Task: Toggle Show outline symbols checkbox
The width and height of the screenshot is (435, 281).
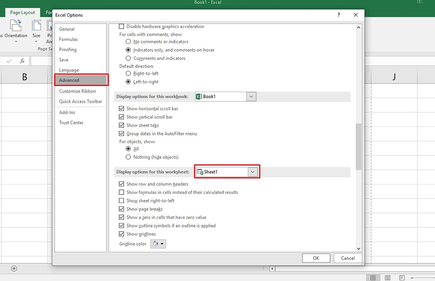Action: pos(121,226)
